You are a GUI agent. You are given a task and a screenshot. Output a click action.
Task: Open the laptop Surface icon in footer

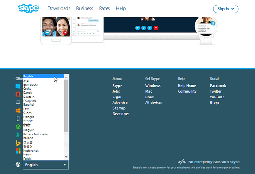(x=18, y=102)
